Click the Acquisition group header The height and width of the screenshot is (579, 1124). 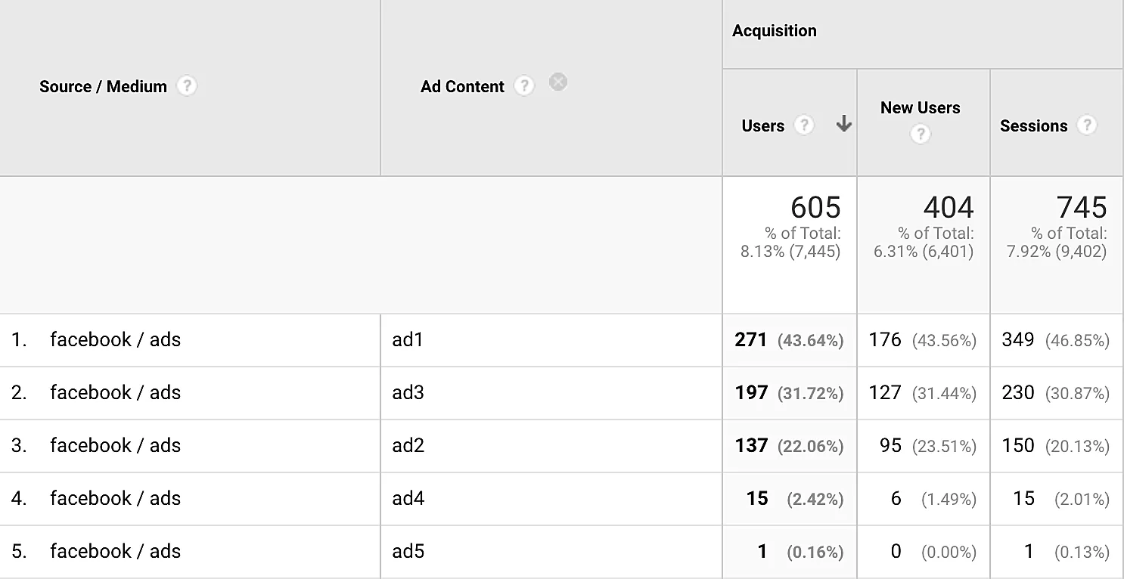point(775,31)
